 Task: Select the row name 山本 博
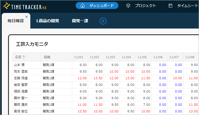coord(19,65)
